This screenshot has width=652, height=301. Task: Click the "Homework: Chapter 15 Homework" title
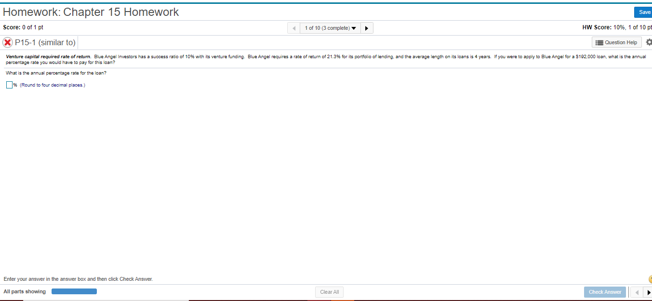[x=91, y=12]
